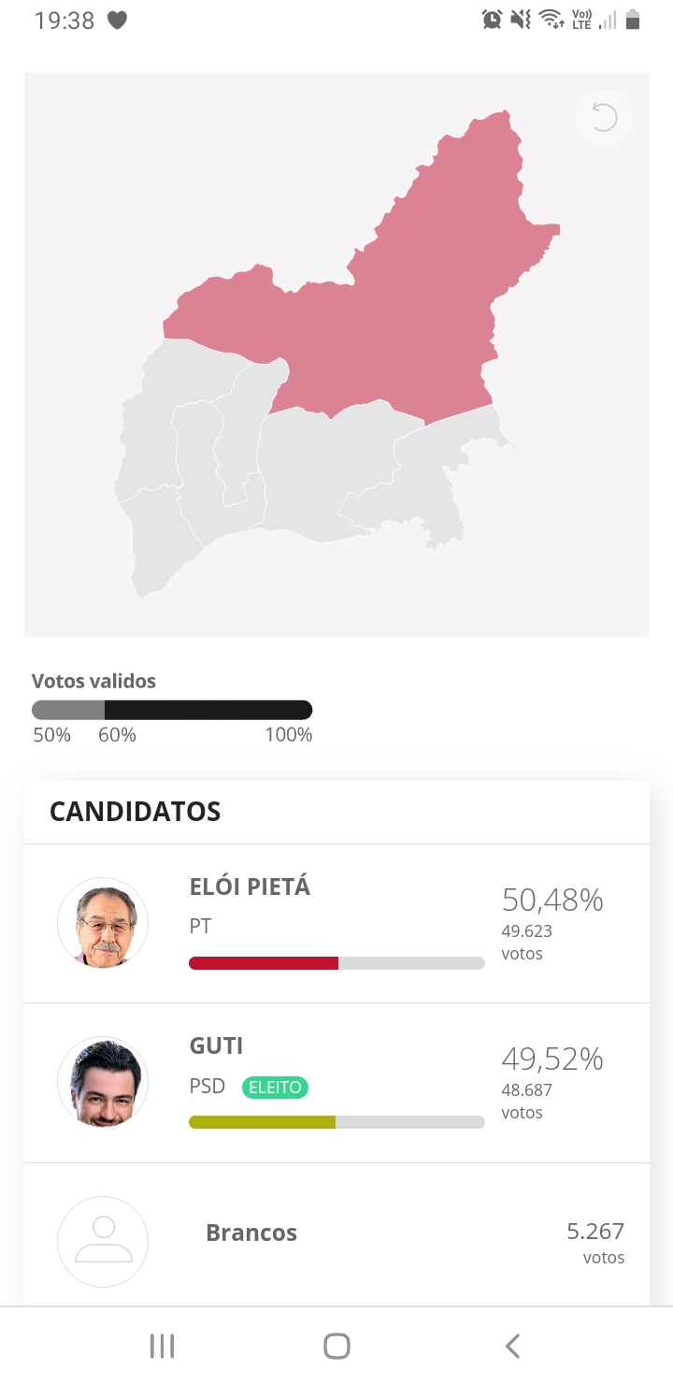Click the green PSD vote progress bar

pos(262,1122)
